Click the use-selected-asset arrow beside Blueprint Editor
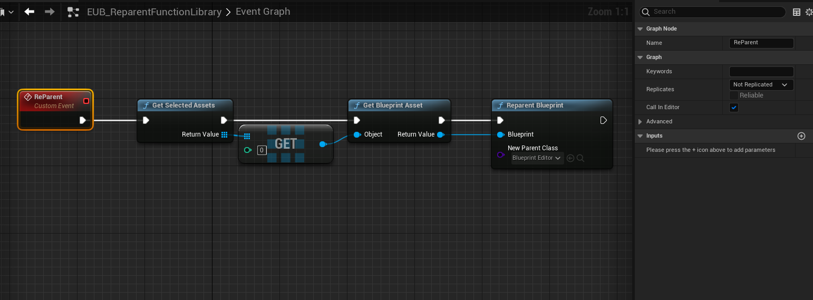The width and height of the screenshot is (813, 300). (570, 158)
